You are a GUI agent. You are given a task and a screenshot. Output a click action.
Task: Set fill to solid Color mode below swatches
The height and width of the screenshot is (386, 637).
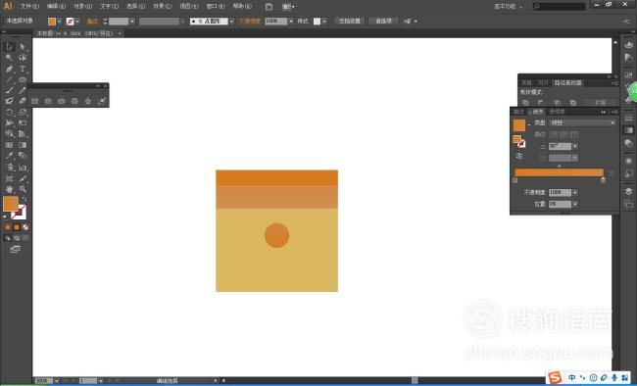click(8, 227)
